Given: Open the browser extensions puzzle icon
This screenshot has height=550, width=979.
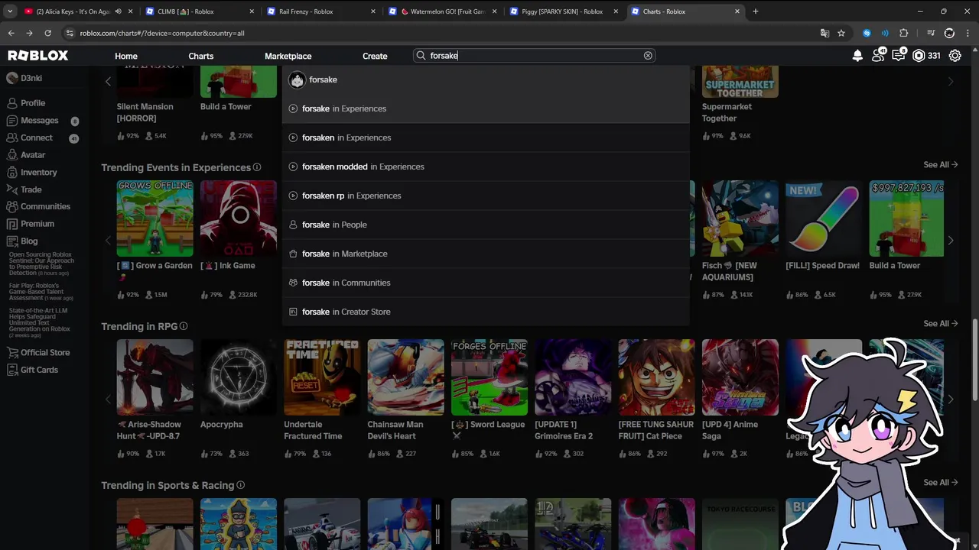Looking at the screenshot, I should [x=904, y=33].
